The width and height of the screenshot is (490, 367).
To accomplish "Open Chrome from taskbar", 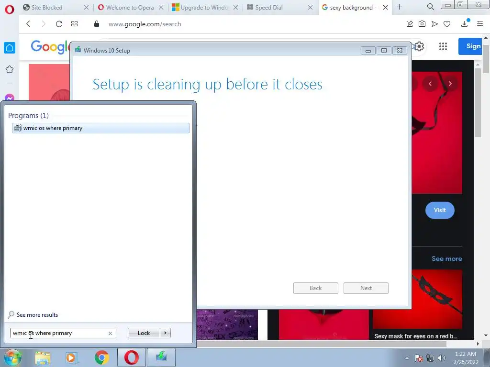I will click(x=101, y=357).
